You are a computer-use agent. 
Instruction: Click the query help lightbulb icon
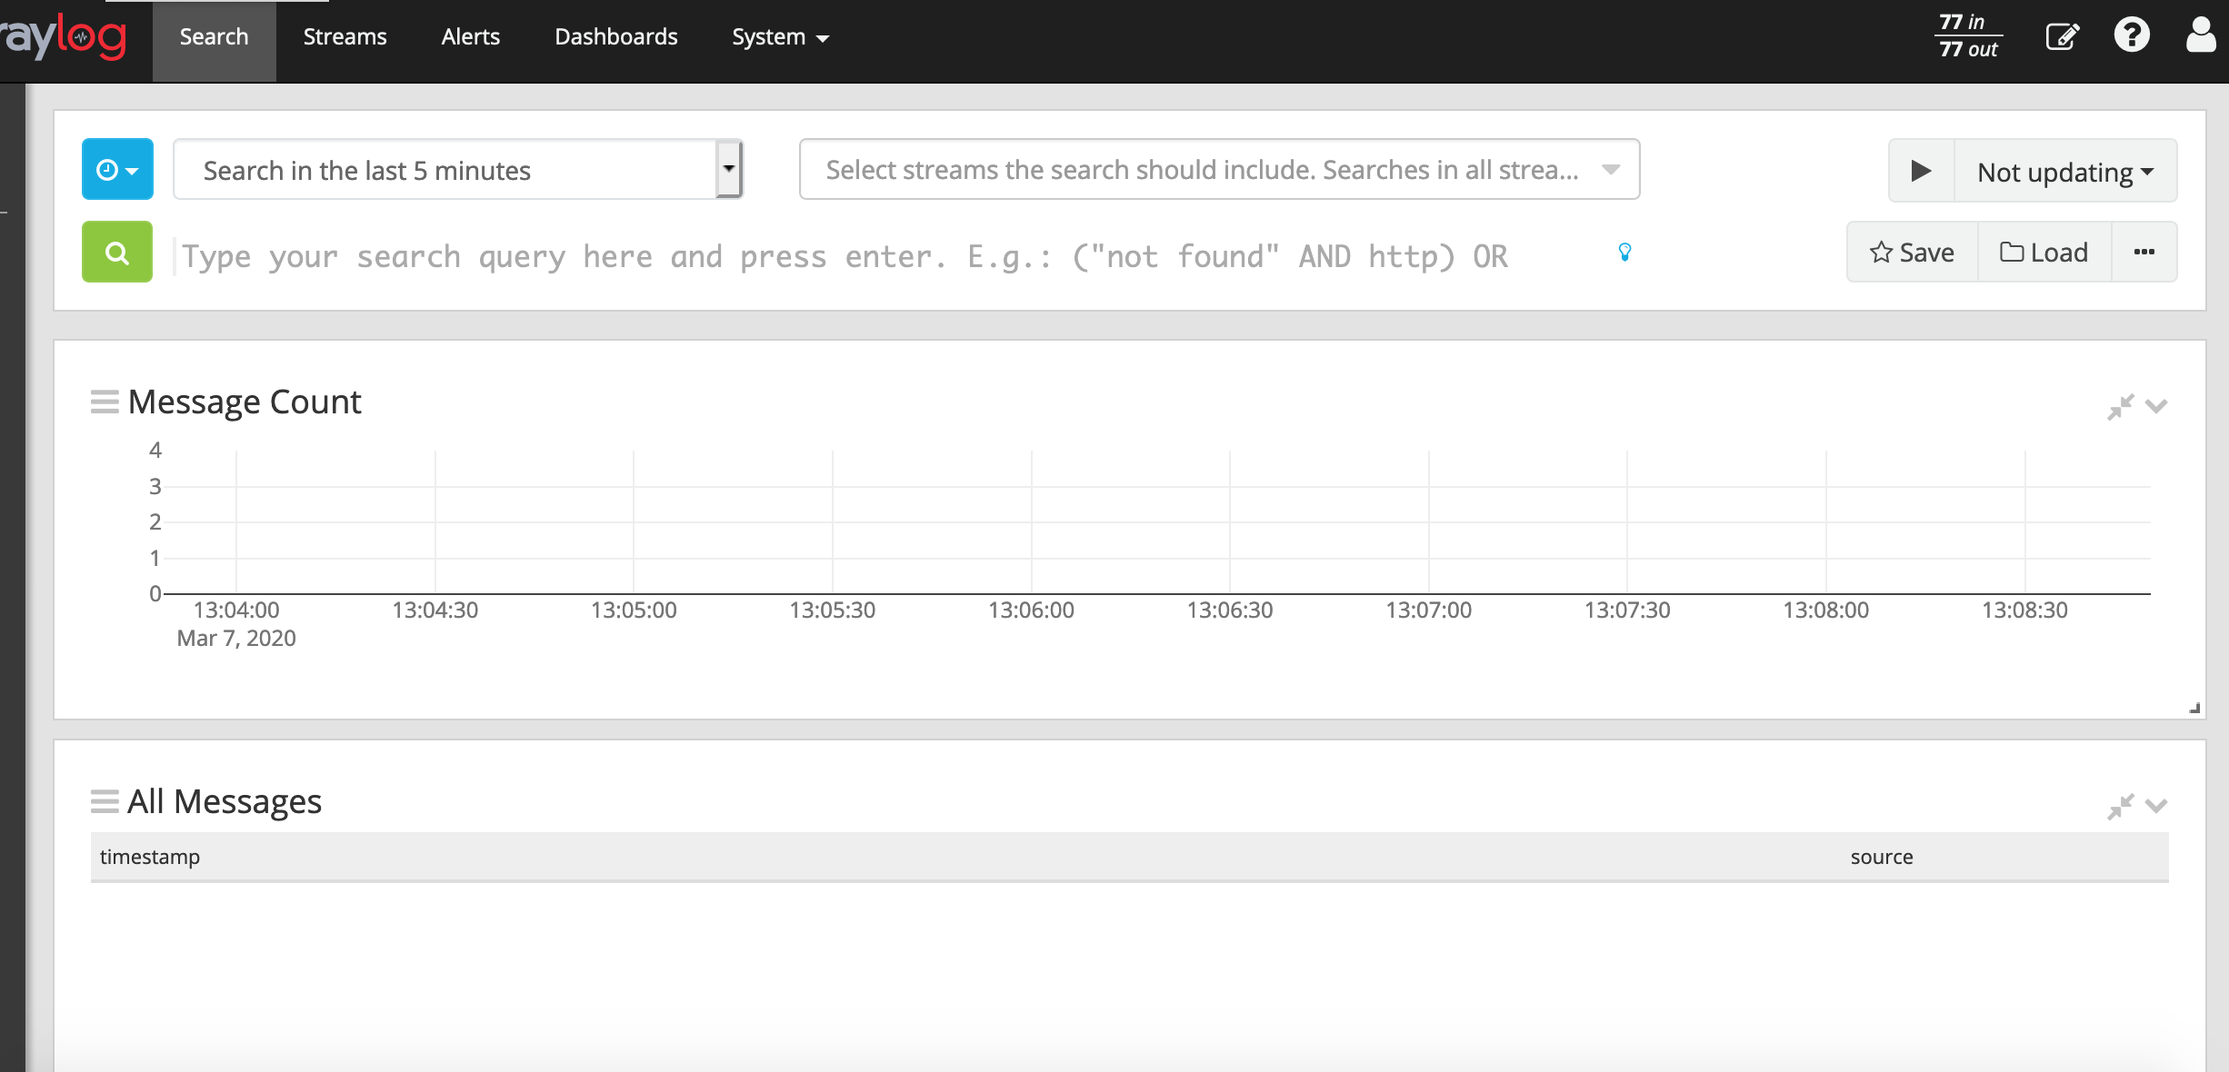point(1624,253)
